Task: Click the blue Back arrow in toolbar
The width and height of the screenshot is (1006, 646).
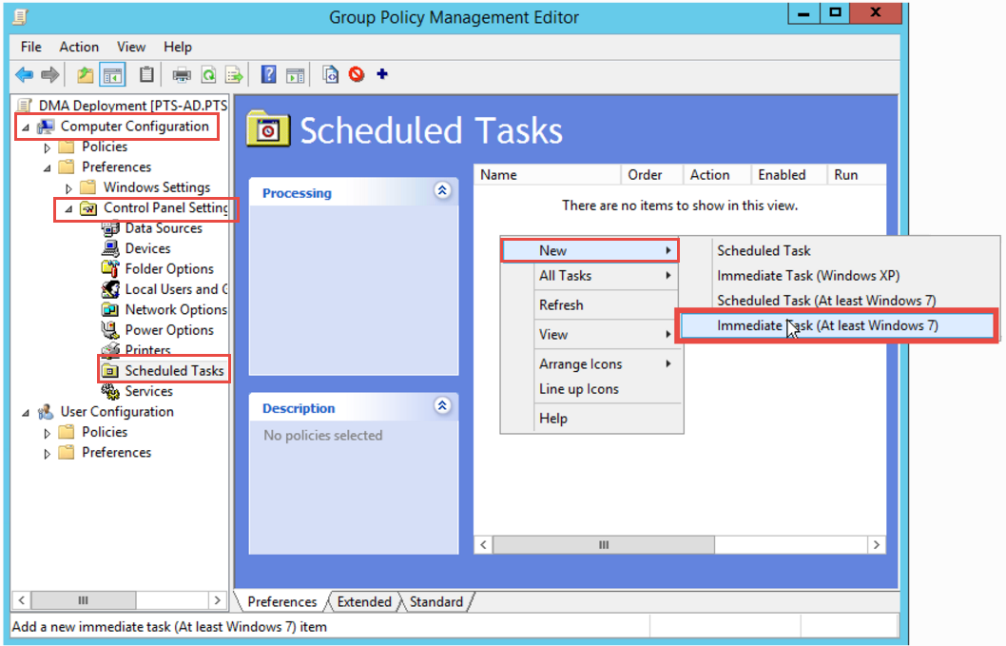Action: [x=25, y=74]
